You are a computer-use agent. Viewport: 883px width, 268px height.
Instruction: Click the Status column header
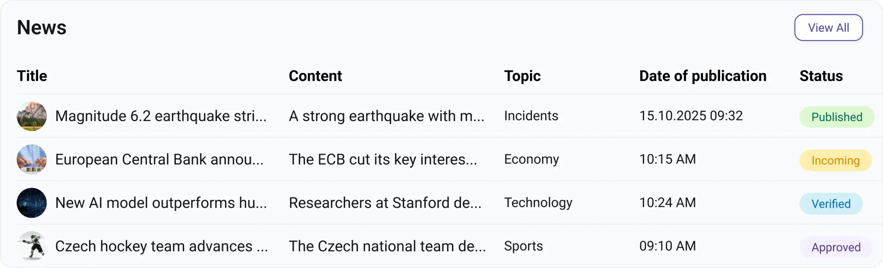pos(821,76)
